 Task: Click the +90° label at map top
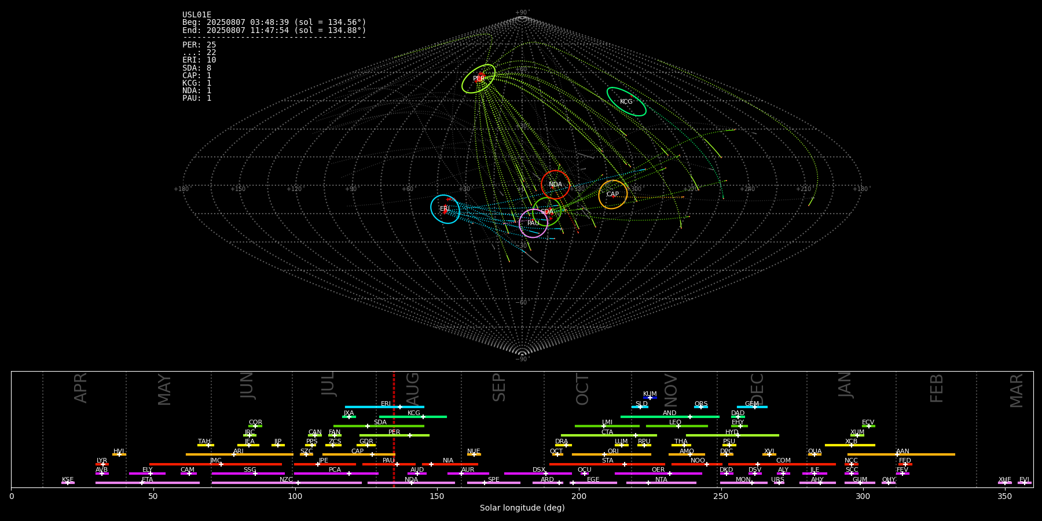522,12
